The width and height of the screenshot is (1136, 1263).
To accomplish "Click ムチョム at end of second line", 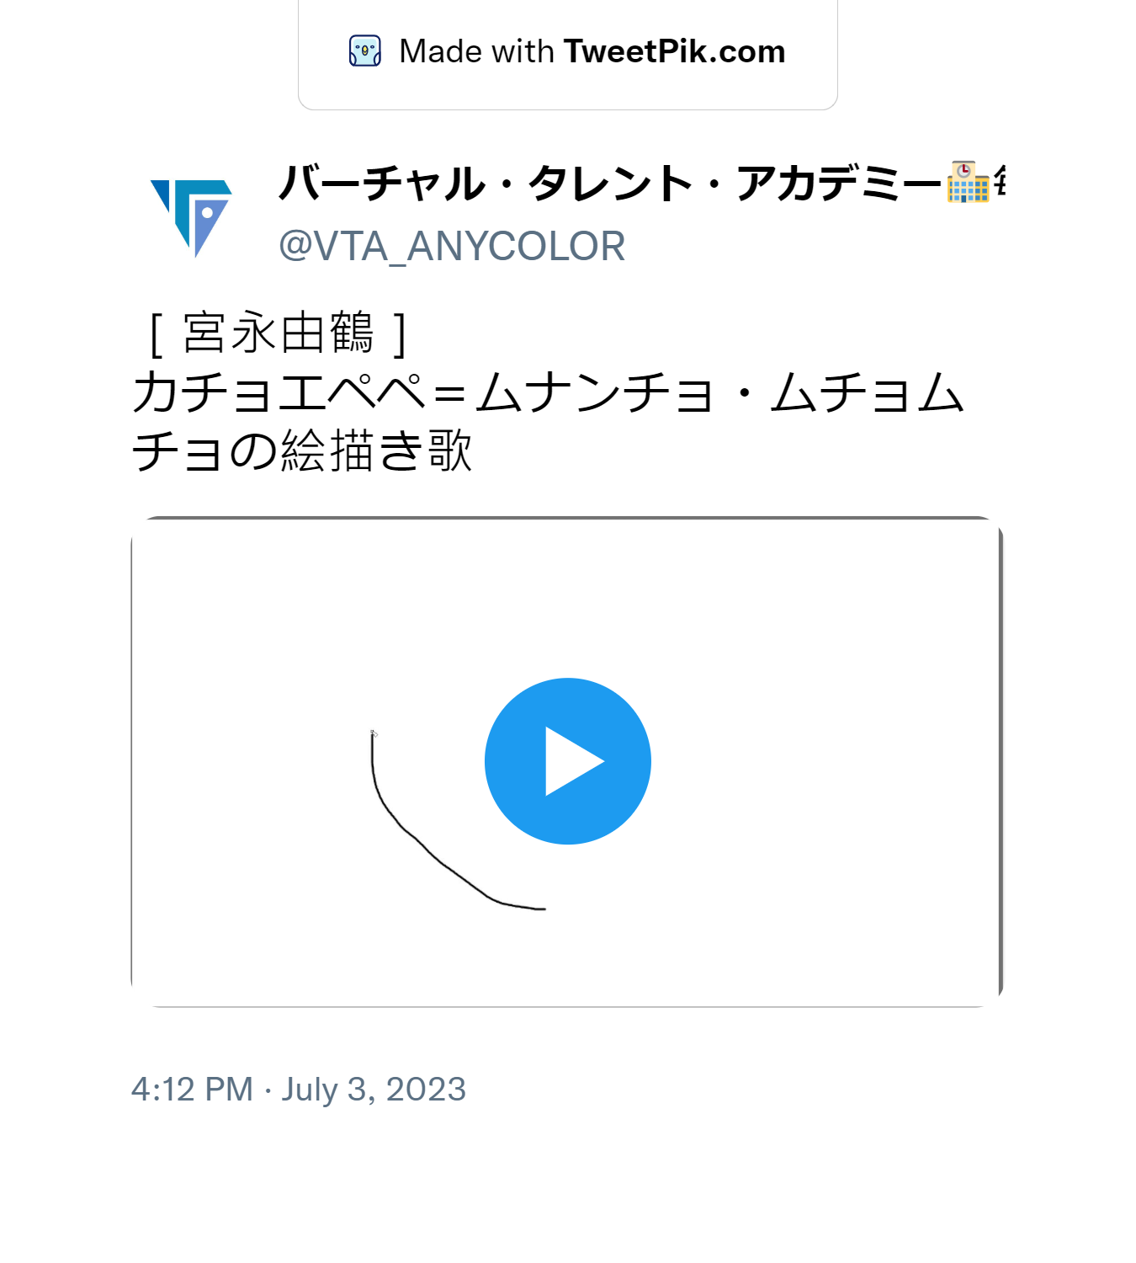I will 868,392.
